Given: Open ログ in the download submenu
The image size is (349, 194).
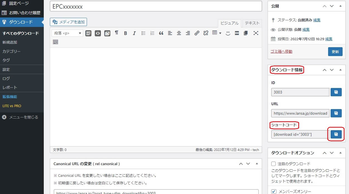Looking at the screenshot, I should (6, 79).
